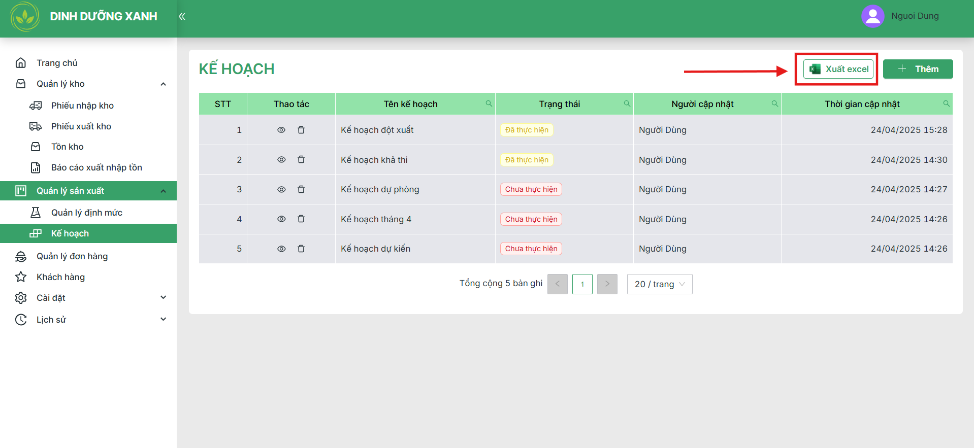Delete Kế hoạch dự kiến with trash icon

coord(301,249)
